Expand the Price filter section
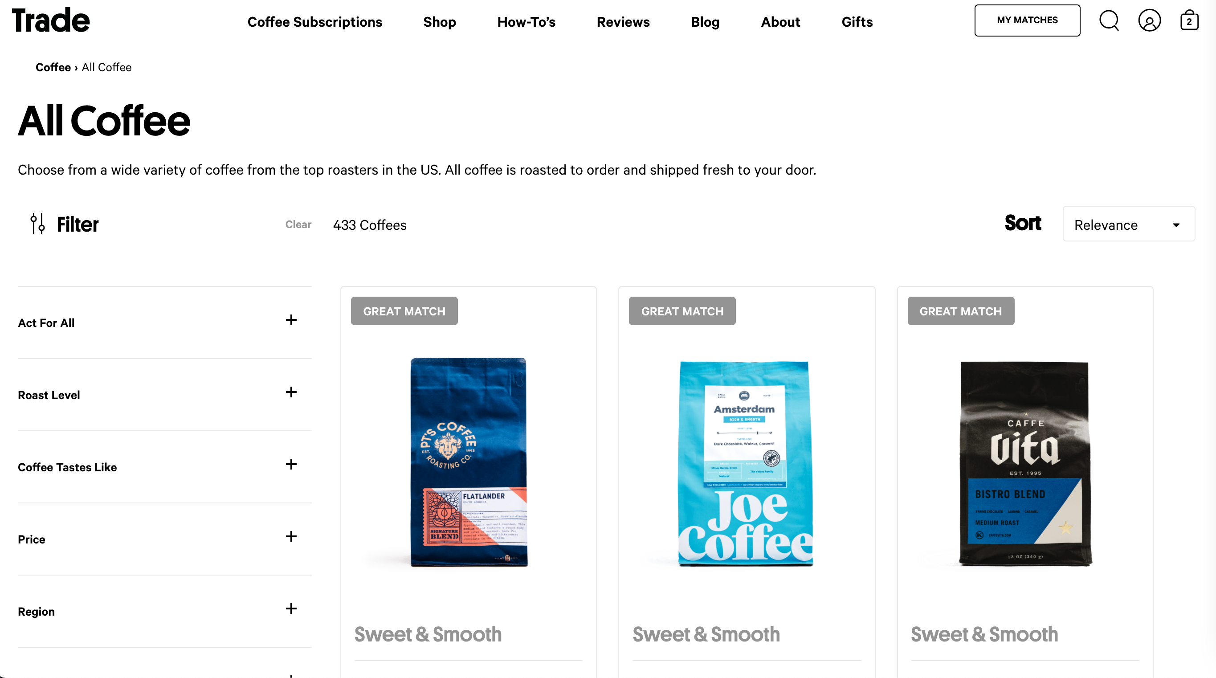The image size is (1216, 678). [164, 539]
